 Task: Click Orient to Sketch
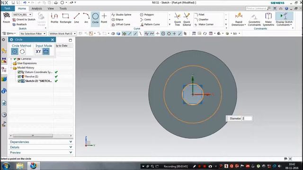point(24,19)
